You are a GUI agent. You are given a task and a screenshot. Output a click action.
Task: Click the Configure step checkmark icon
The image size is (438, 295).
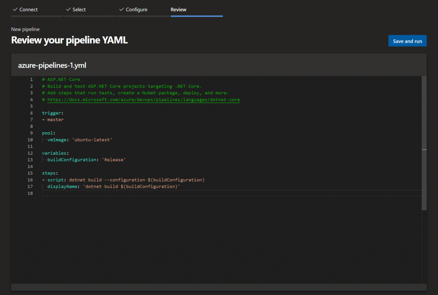point(121,9)
